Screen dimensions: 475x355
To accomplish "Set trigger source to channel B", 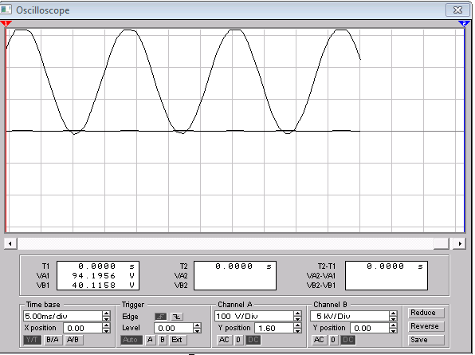I will click(x=163, y=340).
